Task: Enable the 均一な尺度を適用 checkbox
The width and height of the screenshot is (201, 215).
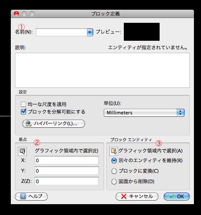Action: 23,104
